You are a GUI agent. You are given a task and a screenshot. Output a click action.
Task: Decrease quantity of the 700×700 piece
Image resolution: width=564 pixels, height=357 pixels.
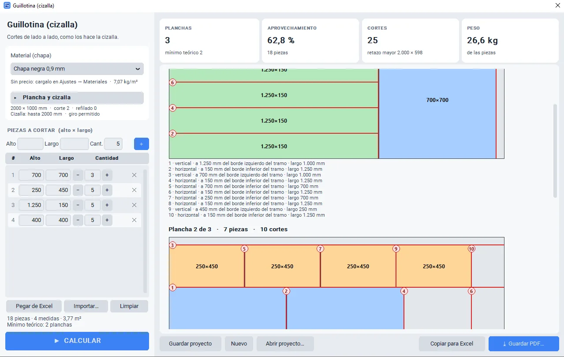[78, 175]
